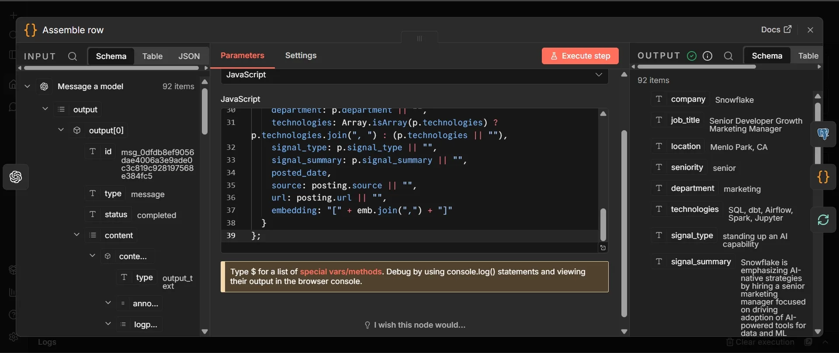
Task: Search the OUTPUT panel with magnifier icon
Action: tap(728, 56)
